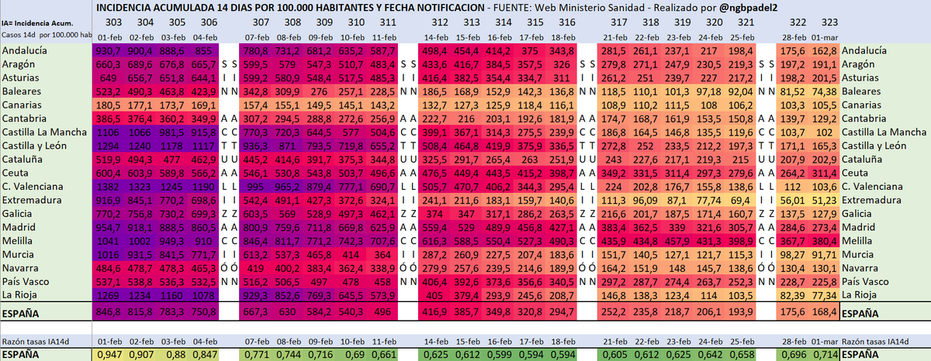Select Baleares' 25-feb value '92,04'
The image size is (931, 361).
(x=742, y=91)
